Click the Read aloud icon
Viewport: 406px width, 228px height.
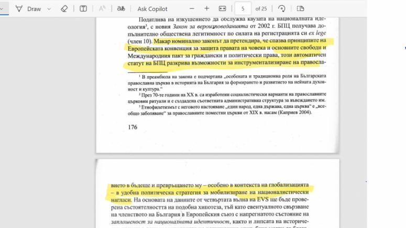point(102,9)
